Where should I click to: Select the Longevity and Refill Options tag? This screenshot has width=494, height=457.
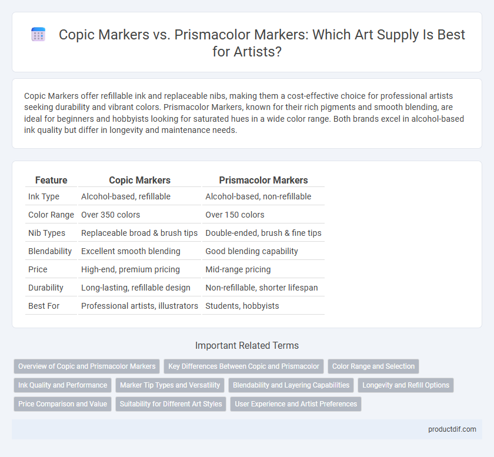click(406, 385)
